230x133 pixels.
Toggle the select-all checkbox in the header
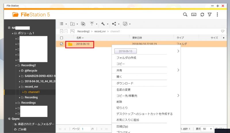pyautogui.click(x=62, y=38)
